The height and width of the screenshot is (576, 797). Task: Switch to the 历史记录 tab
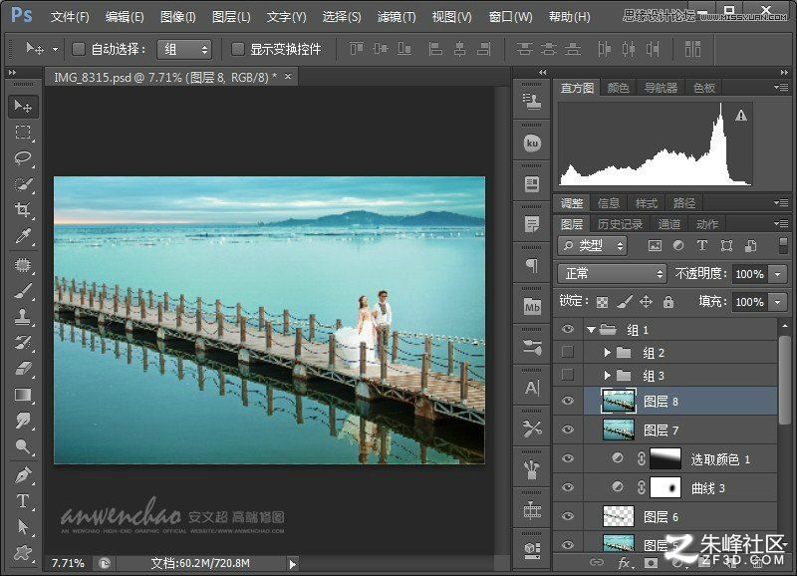(x=620, y=224)
